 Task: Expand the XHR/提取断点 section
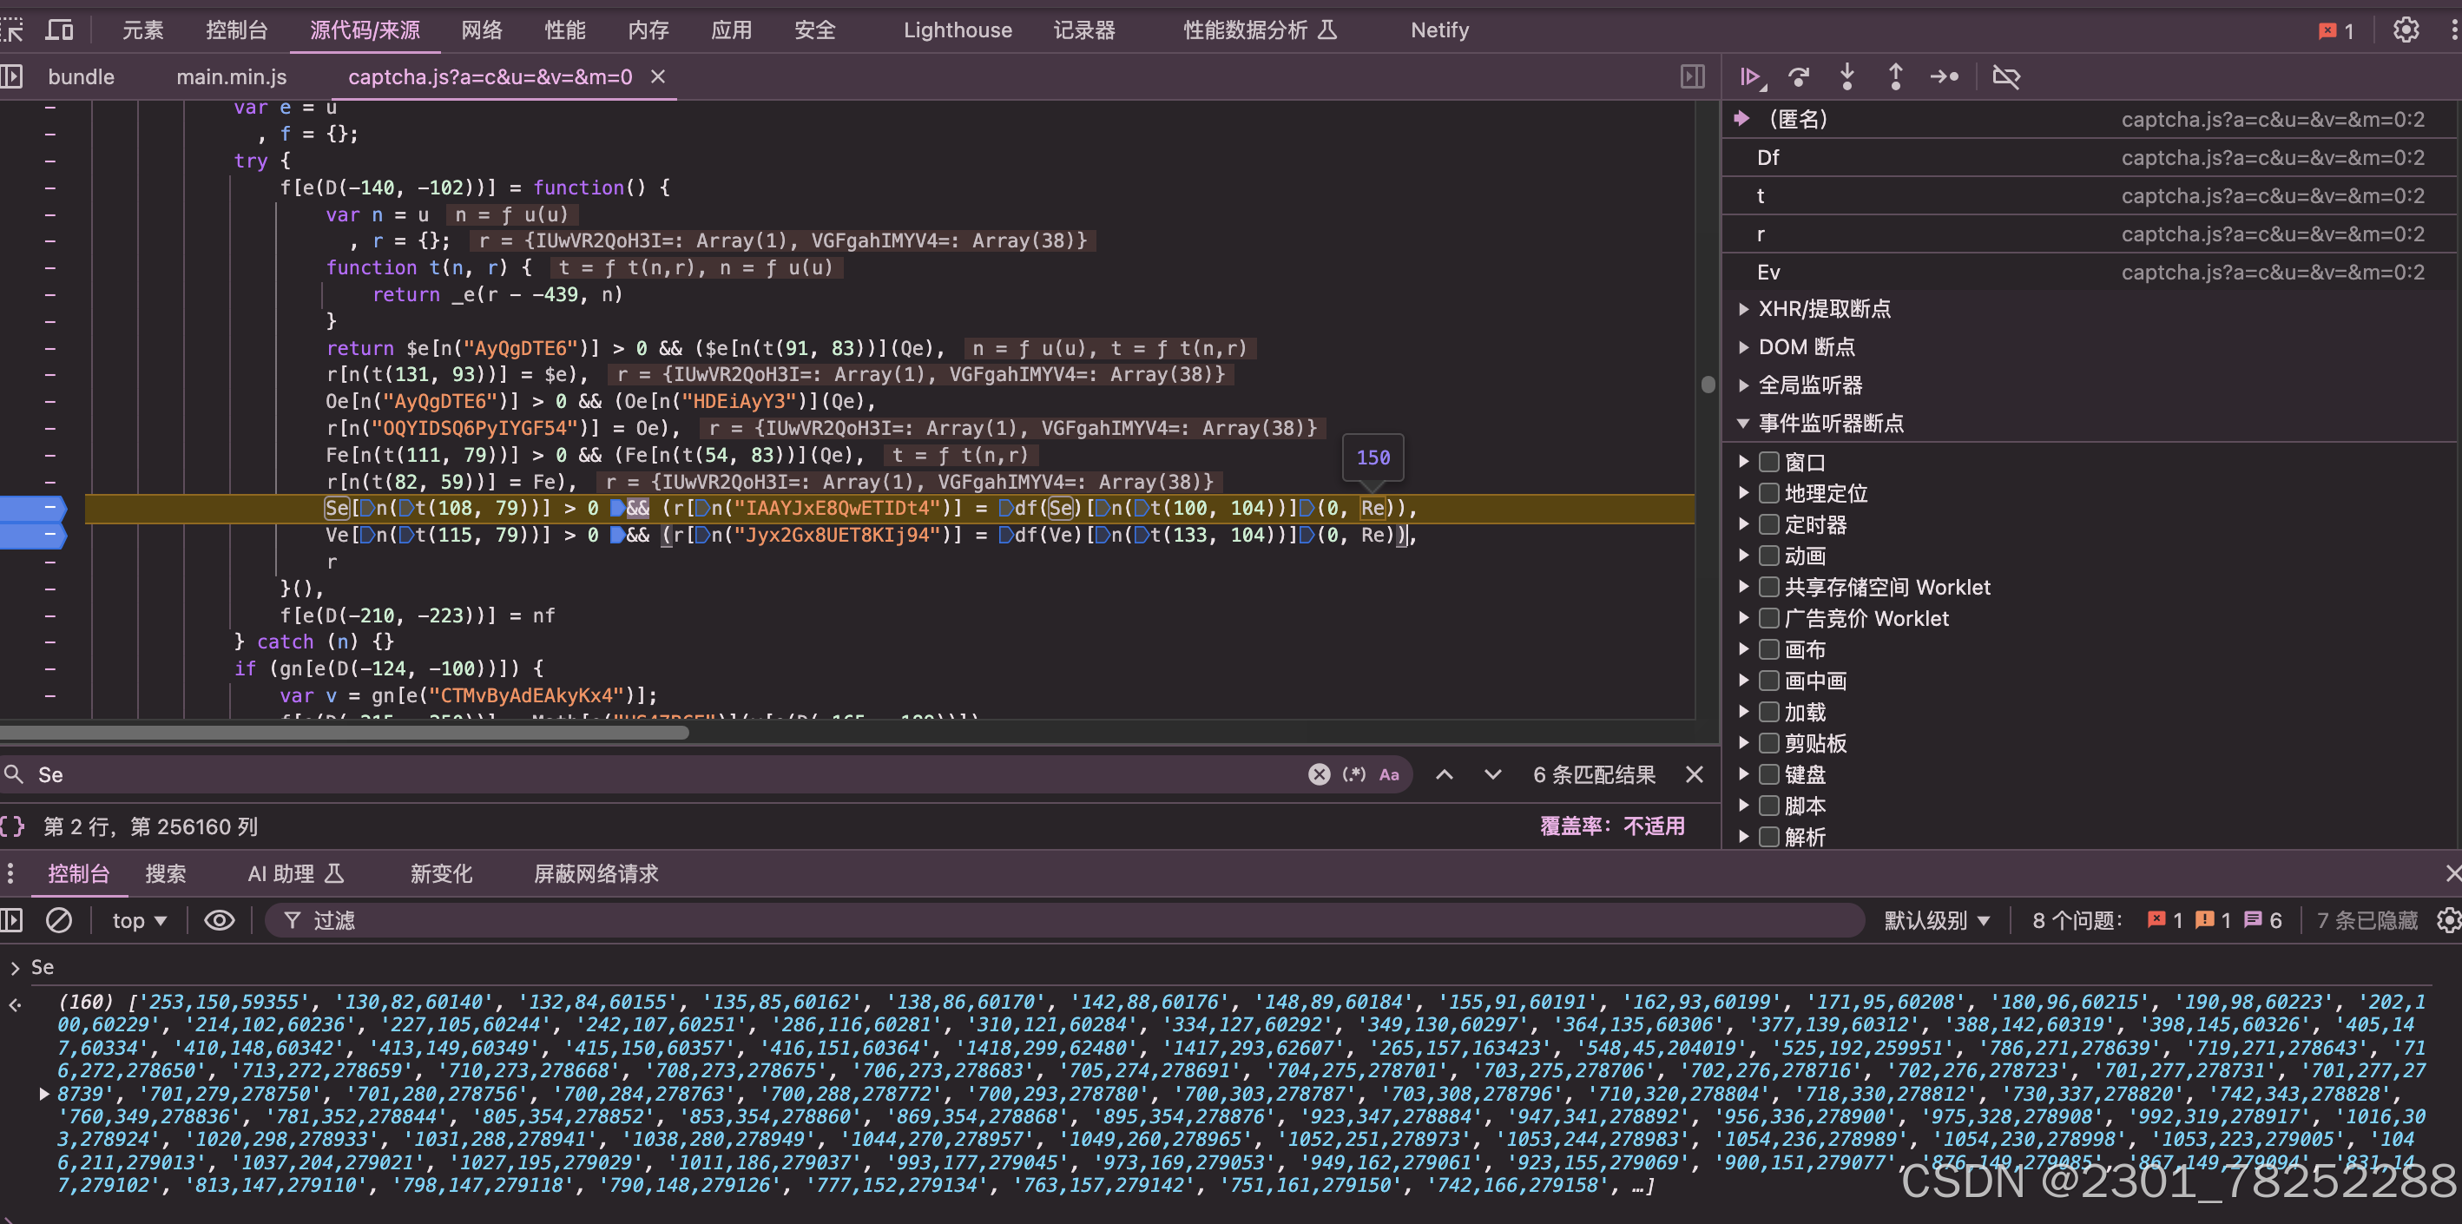1744,309
